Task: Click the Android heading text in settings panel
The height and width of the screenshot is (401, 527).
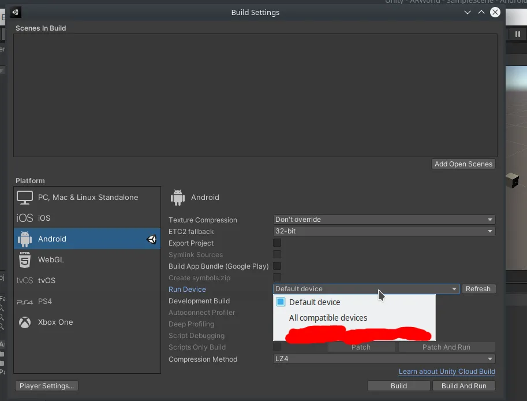Action: click(x=205, y=198)
